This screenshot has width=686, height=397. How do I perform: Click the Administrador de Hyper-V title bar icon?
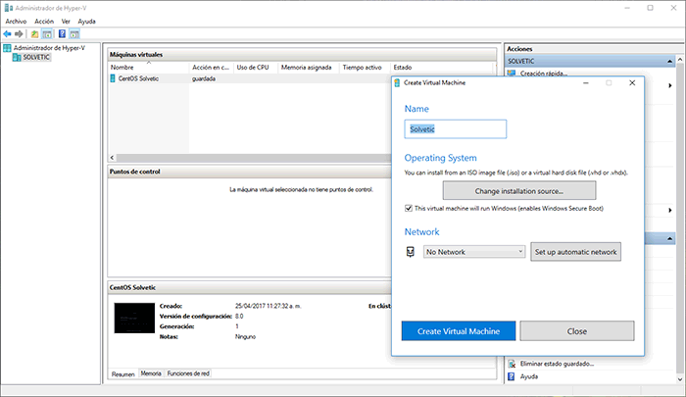pos(8,8)
